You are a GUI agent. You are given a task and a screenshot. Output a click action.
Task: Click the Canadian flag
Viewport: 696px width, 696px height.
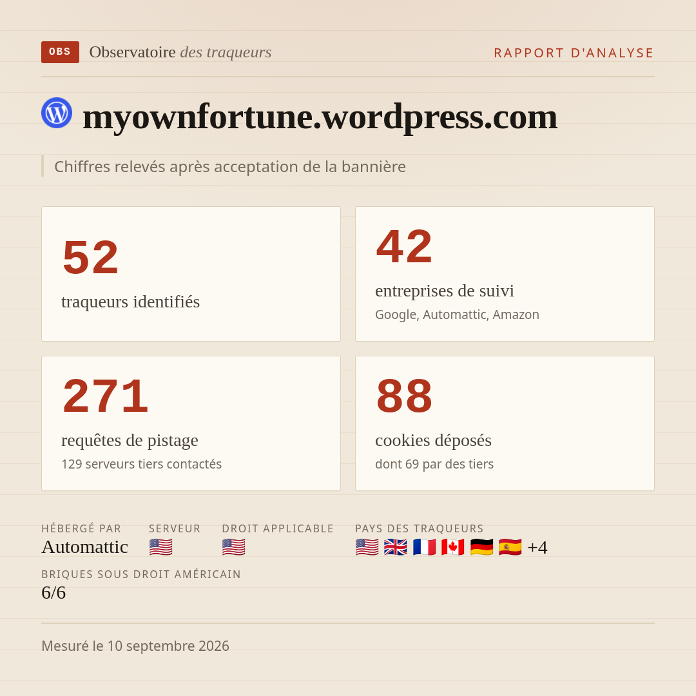453,547
